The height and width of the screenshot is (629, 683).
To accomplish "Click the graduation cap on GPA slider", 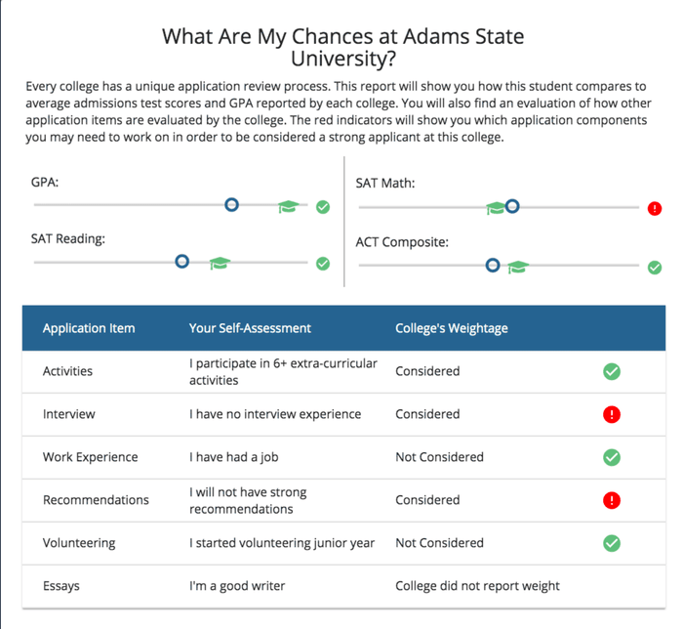I will coord(288,206).
